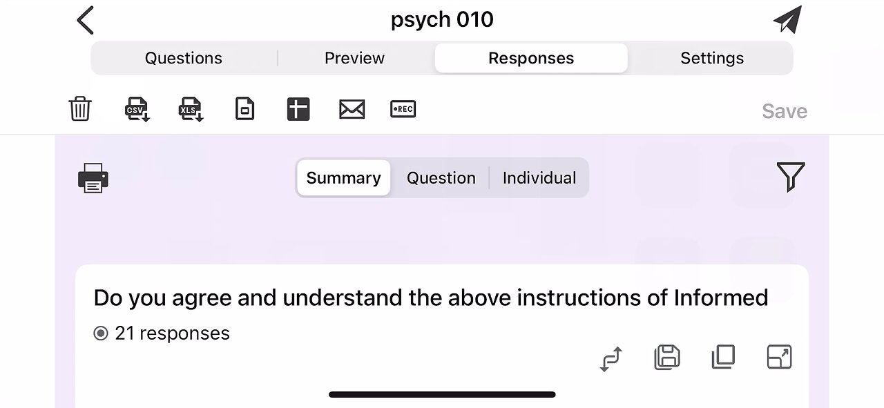Viewport: 884px width, 408px height.
Task: Open the response filter funnel
Action: [x=791, y=177]
